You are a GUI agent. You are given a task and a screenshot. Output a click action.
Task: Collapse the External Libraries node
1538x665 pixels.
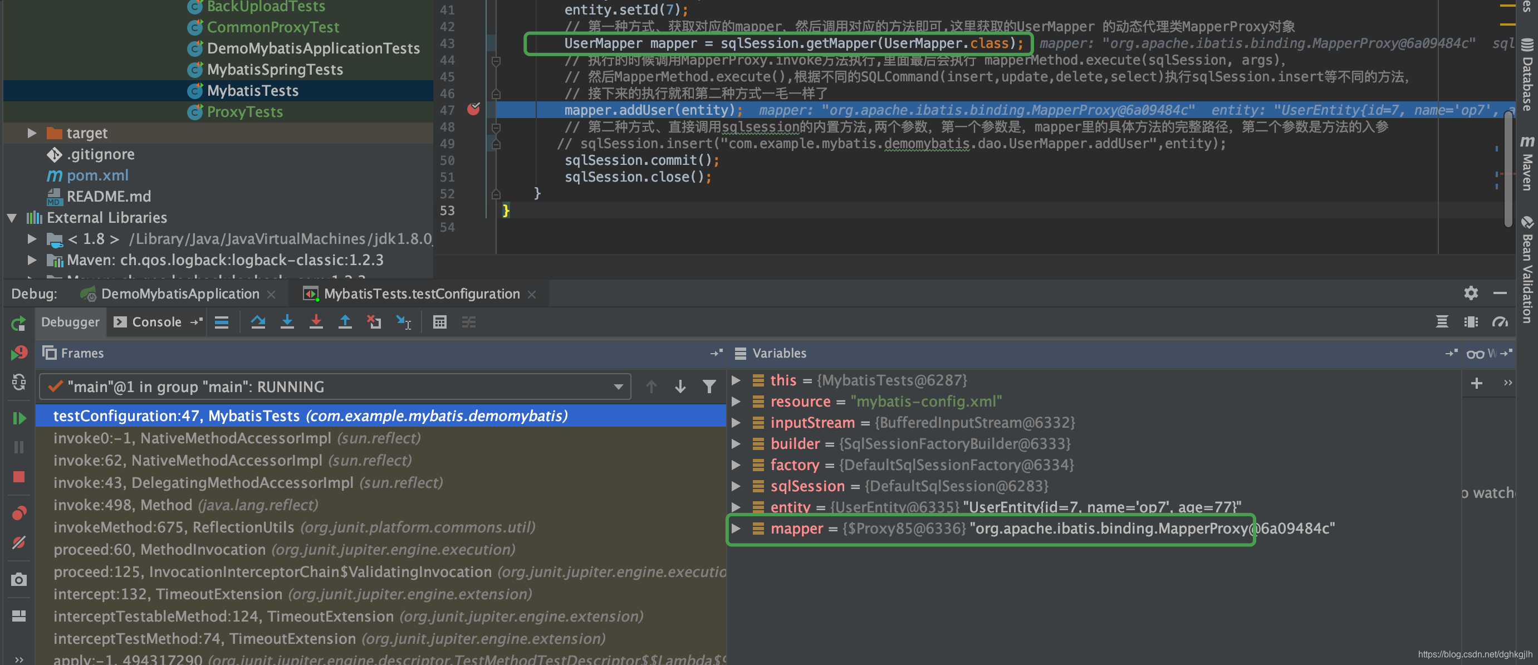pos(11,218)
